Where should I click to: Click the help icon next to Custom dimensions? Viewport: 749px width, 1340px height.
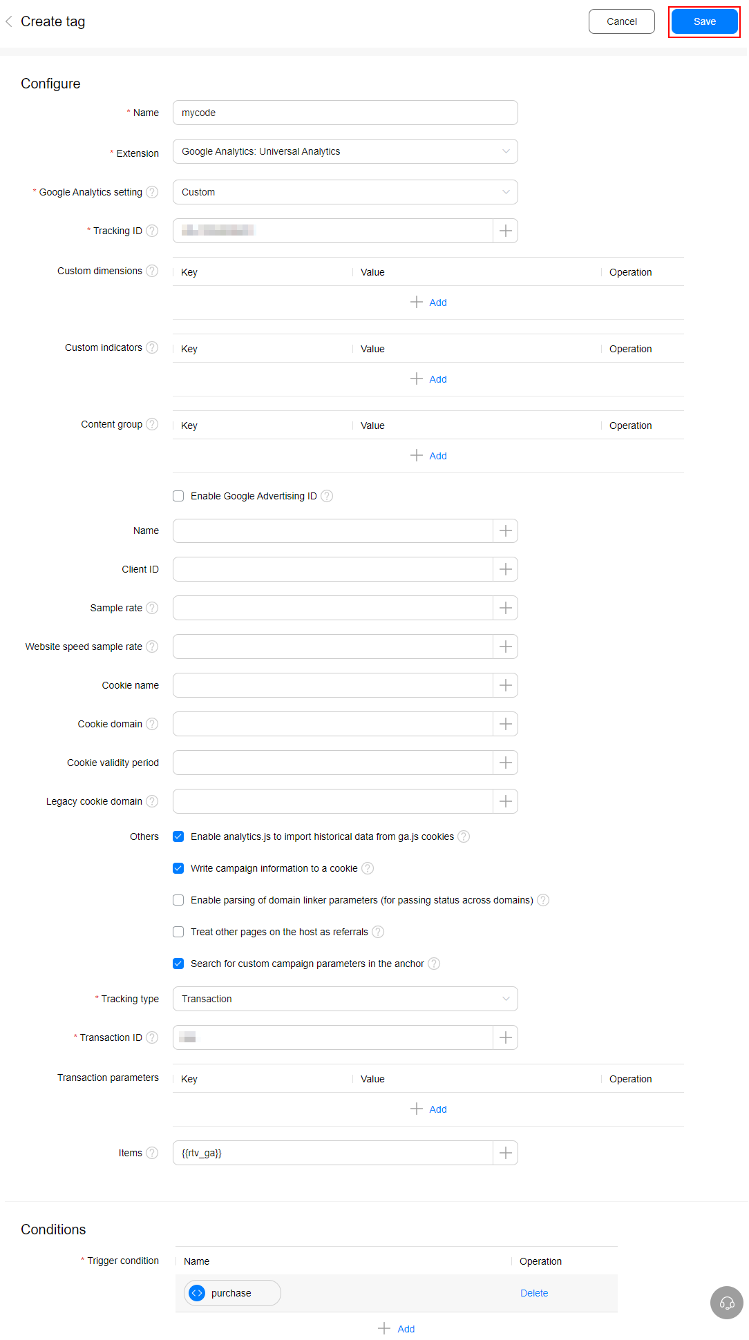152,271
